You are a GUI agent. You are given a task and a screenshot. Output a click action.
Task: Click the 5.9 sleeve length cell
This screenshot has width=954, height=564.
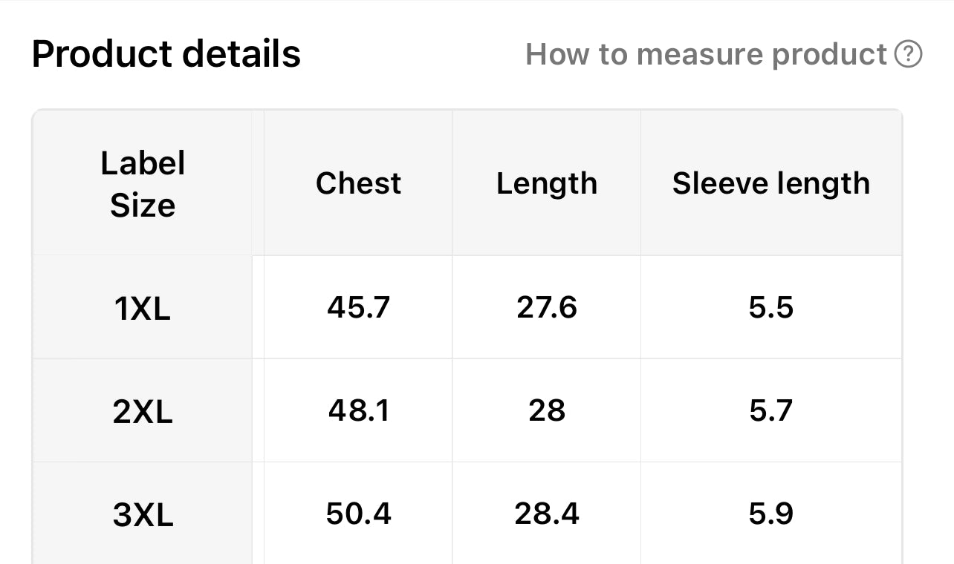(771, 514)
